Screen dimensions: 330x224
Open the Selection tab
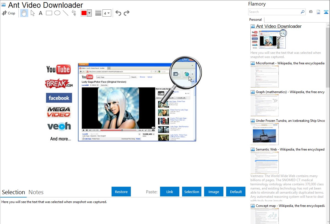(13, 192)
